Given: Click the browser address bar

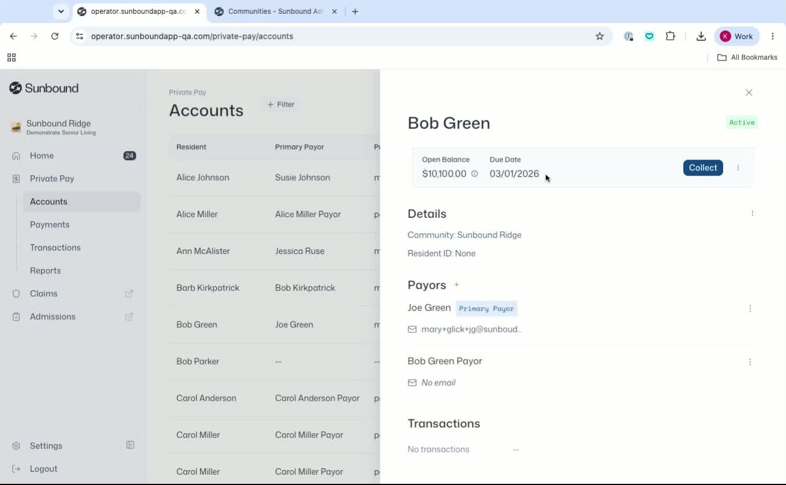Looking at the screenshot, I should pos(340,36).
